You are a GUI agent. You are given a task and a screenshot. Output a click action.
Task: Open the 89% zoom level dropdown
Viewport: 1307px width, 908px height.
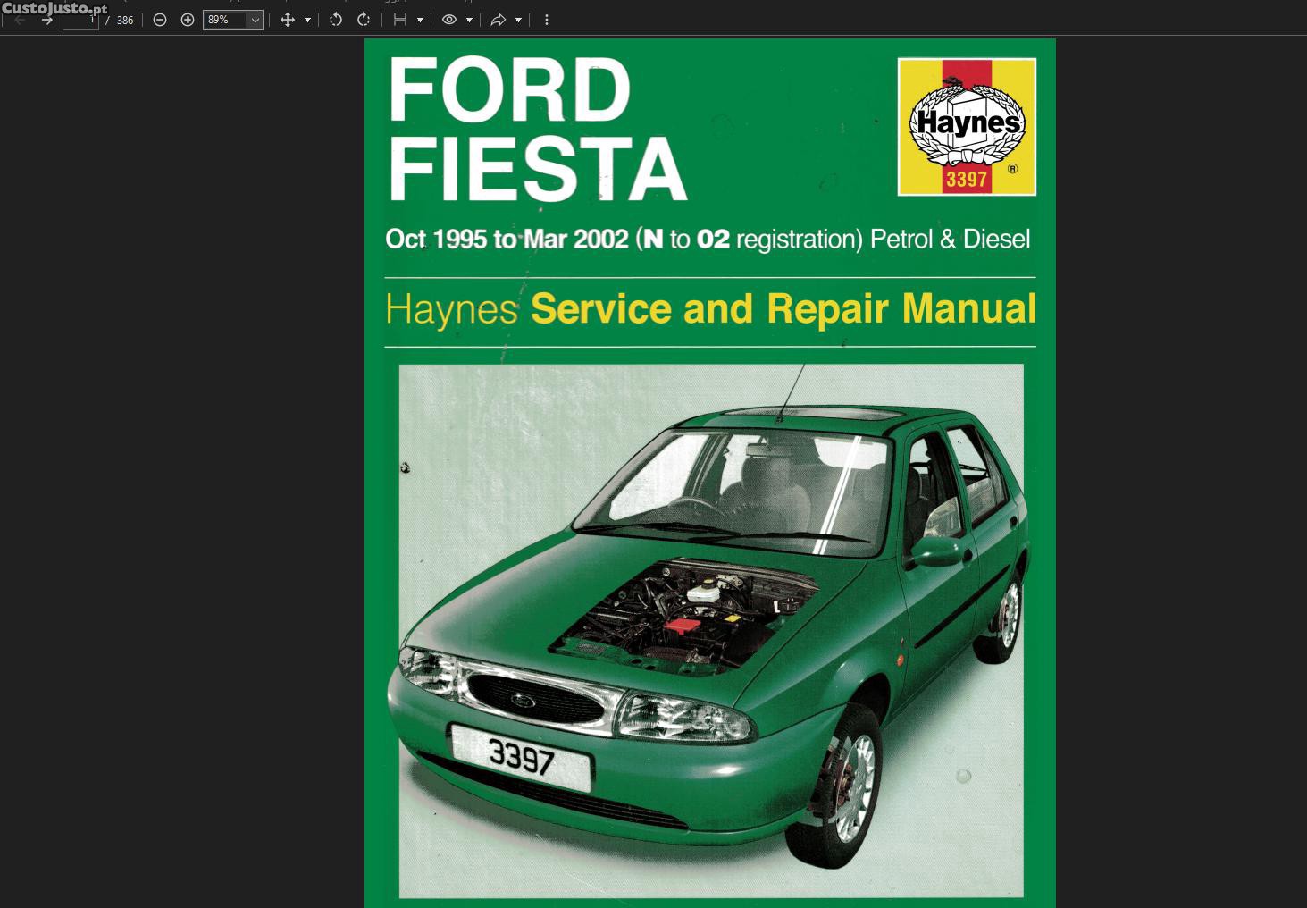(x=255, y=20)
